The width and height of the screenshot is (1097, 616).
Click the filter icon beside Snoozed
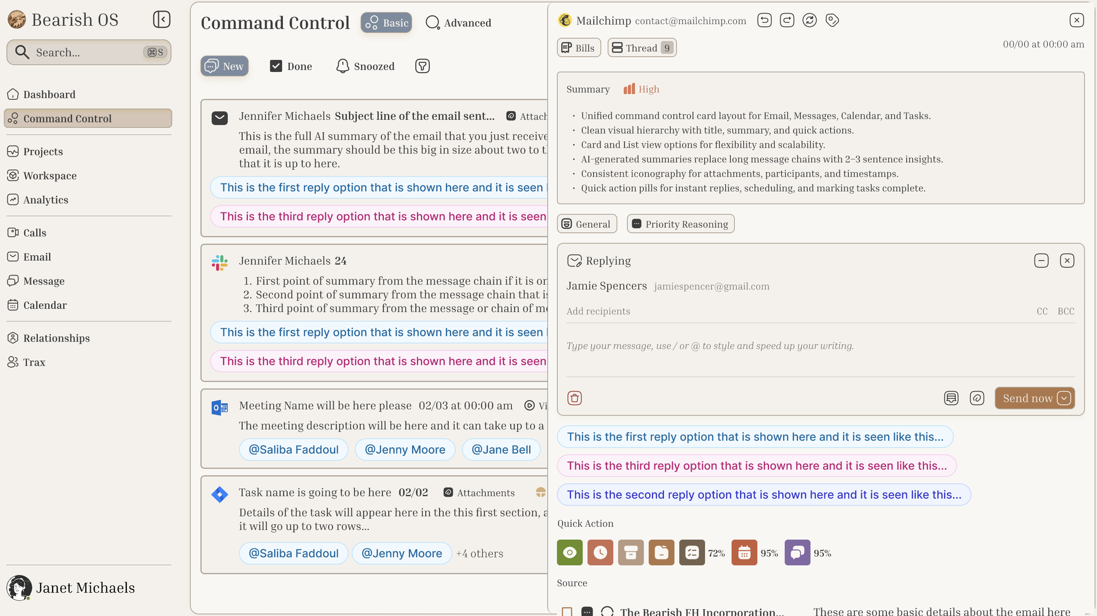pyautogui.click(x=422, y=66)
